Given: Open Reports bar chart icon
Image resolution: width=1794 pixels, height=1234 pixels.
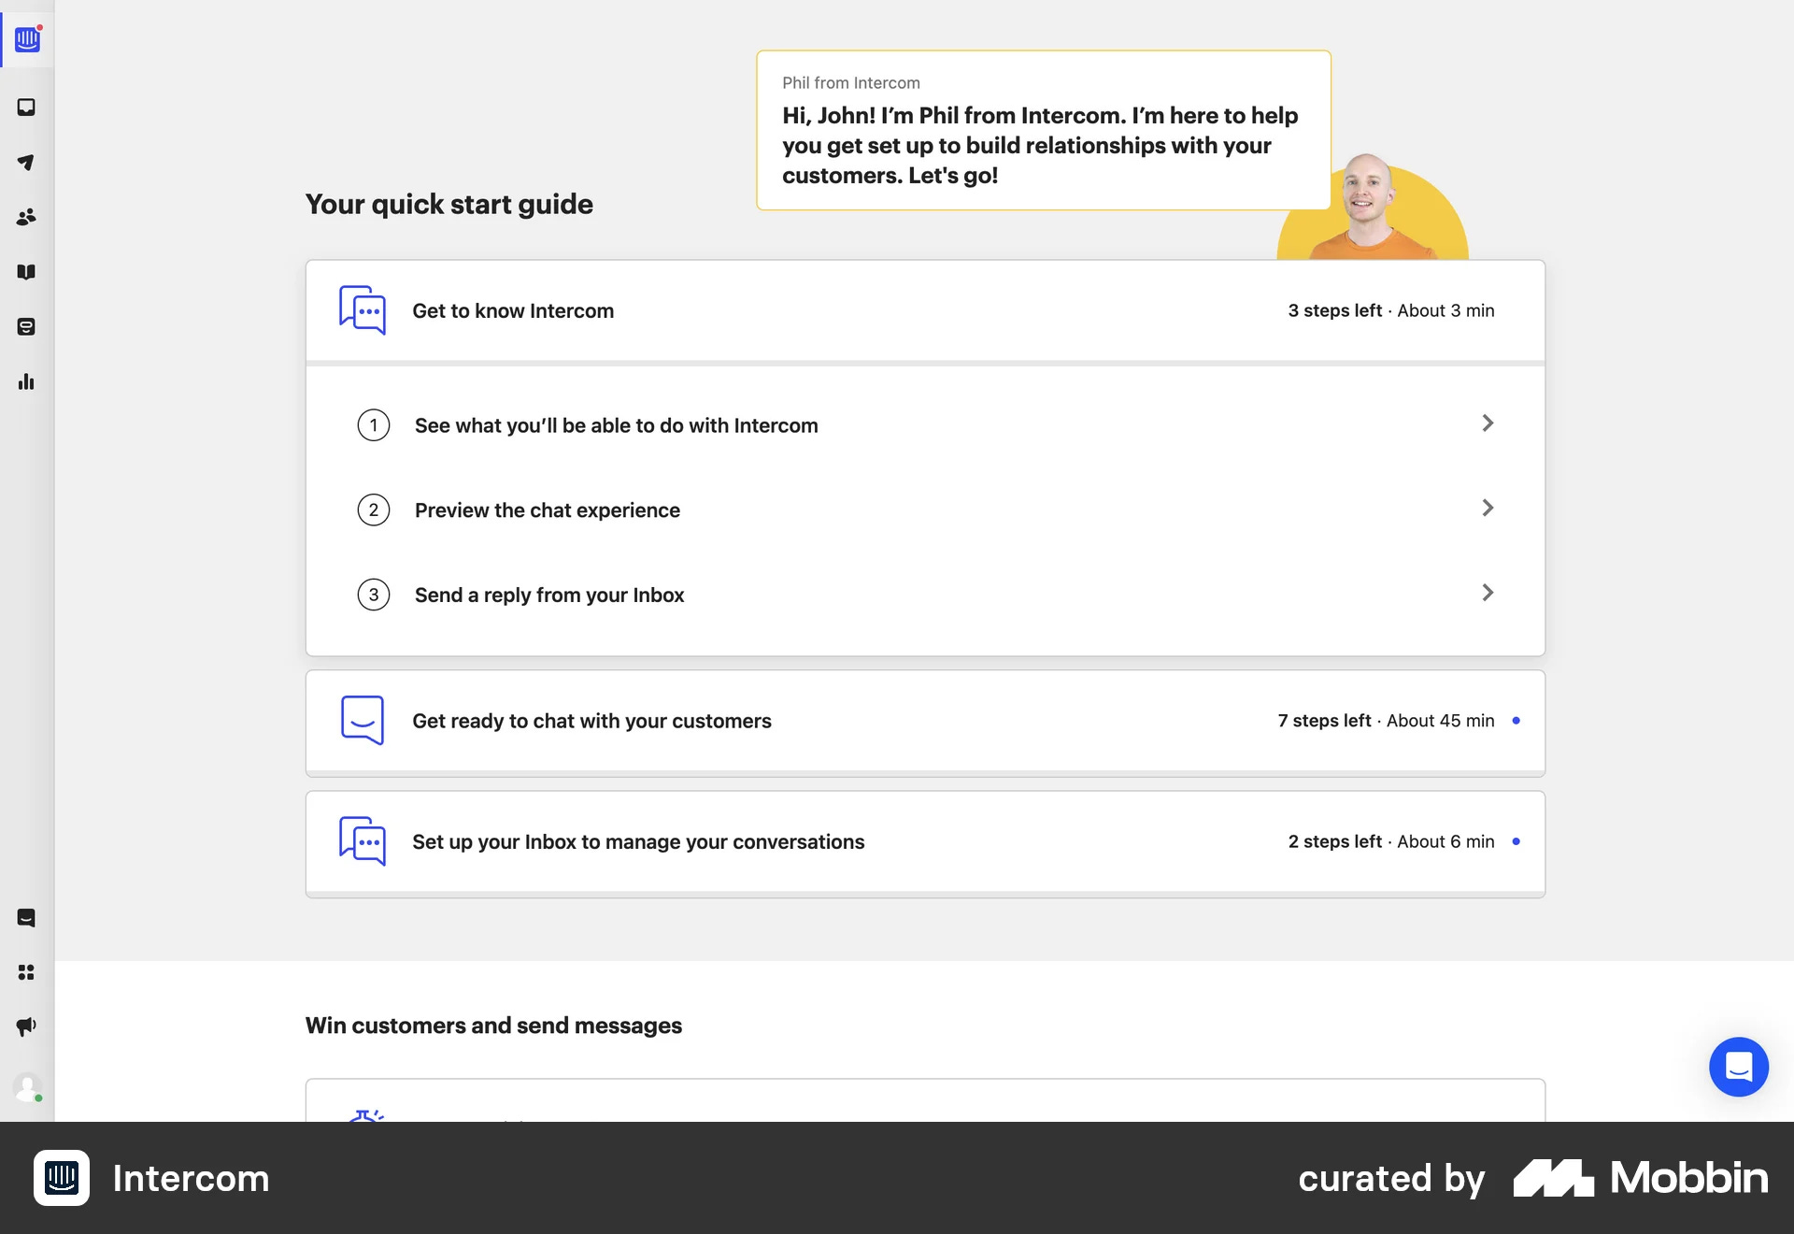Looking at the screenshot, I should point(26,381).
